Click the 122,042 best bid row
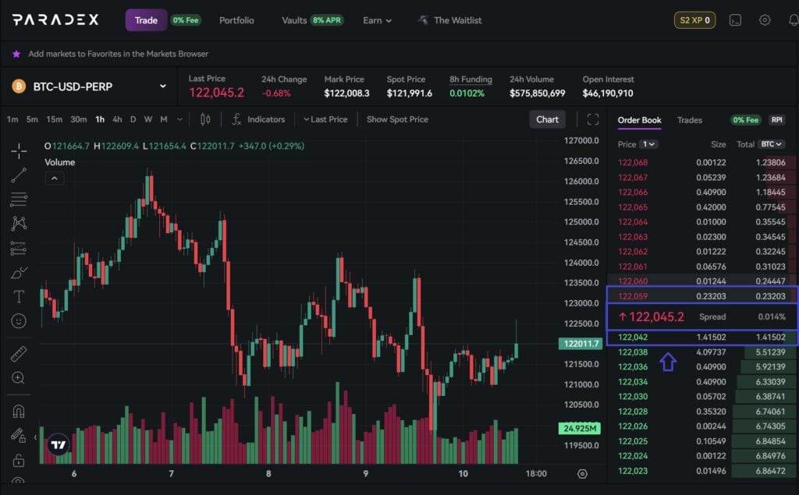Viewport: 799px width, 495px height. [x=701, y=338]
